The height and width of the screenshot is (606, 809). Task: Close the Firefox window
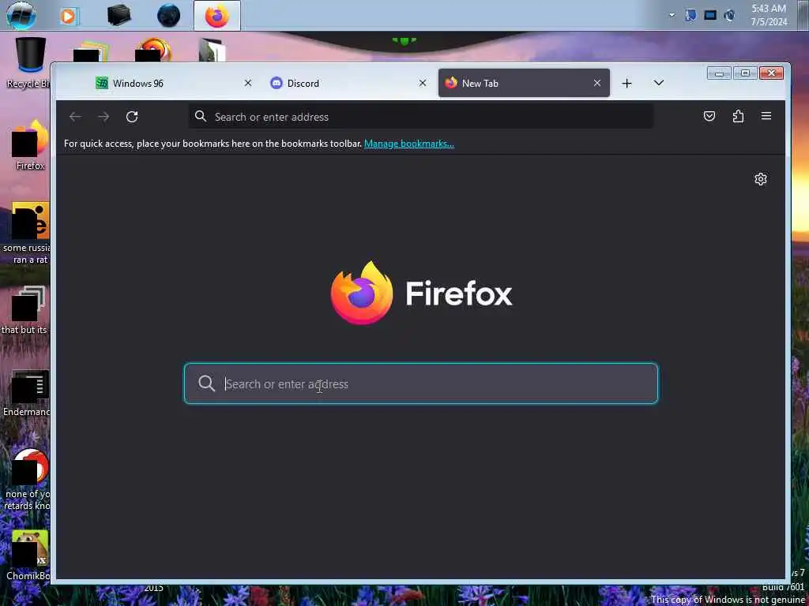pos(771,73)
